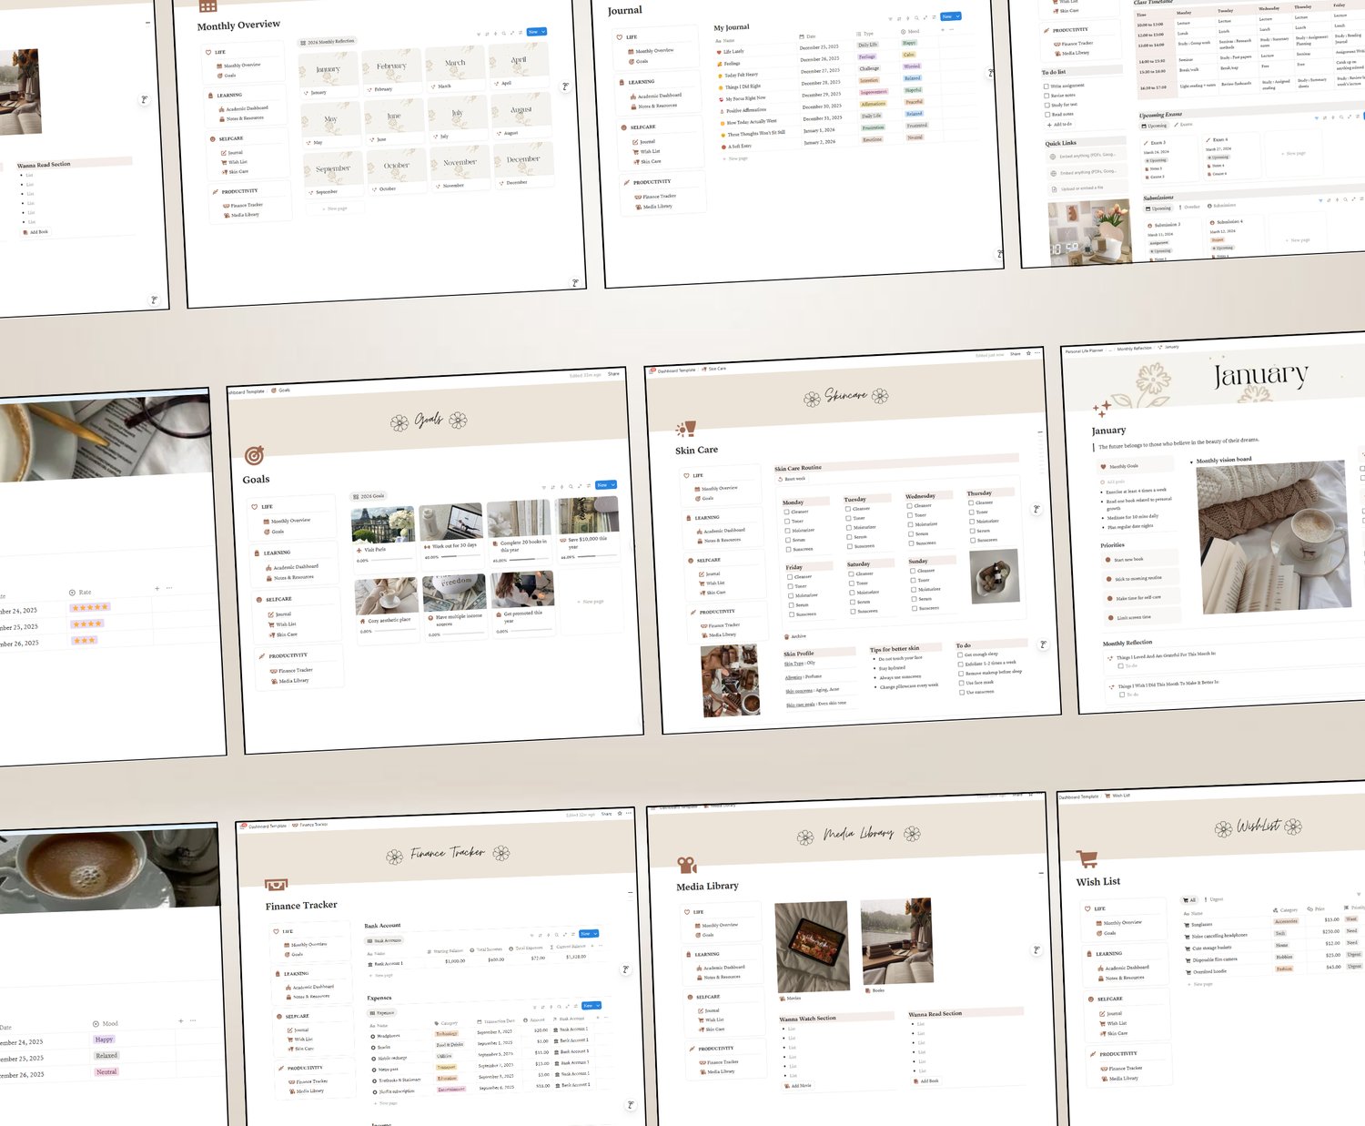Tick 'Get enough sleep' in Skin Care To do
1365x1126 pixels.
tap(960, 655)
